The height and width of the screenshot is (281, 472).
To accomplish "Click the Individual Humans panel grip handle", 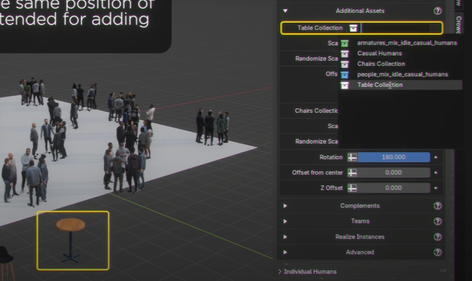I will click(x=443, y=271).
